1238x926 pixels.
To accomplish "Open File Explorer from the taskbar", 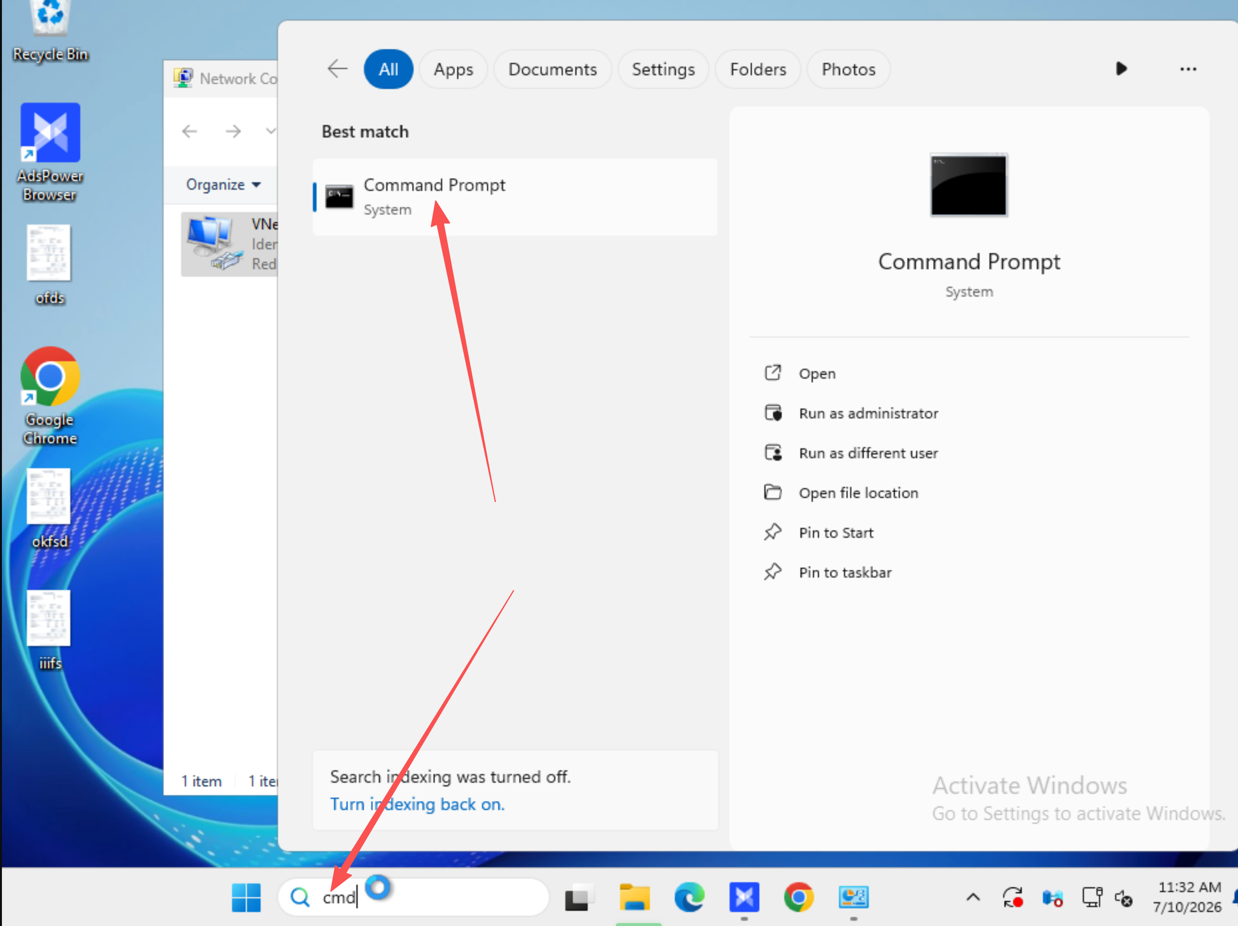I will point(635,898).
